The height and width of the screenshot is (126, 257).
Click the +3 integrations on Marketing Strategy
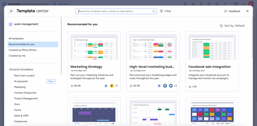point(116,86)
